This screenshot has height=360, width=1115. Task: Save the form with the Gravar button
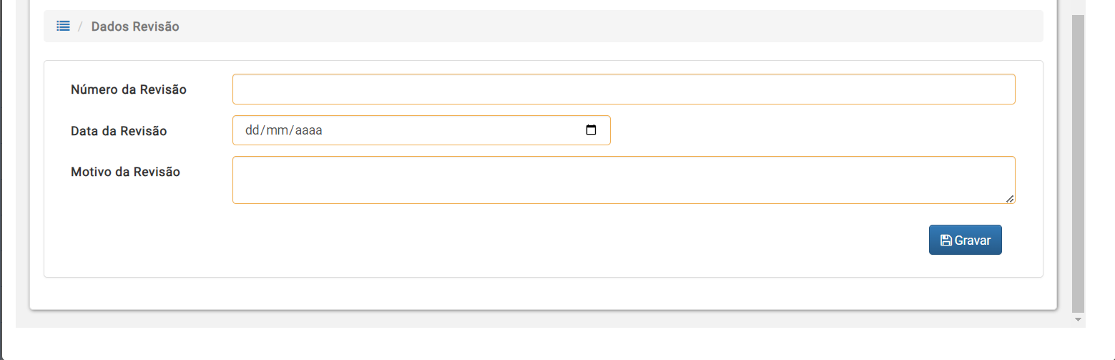(966, 240)
